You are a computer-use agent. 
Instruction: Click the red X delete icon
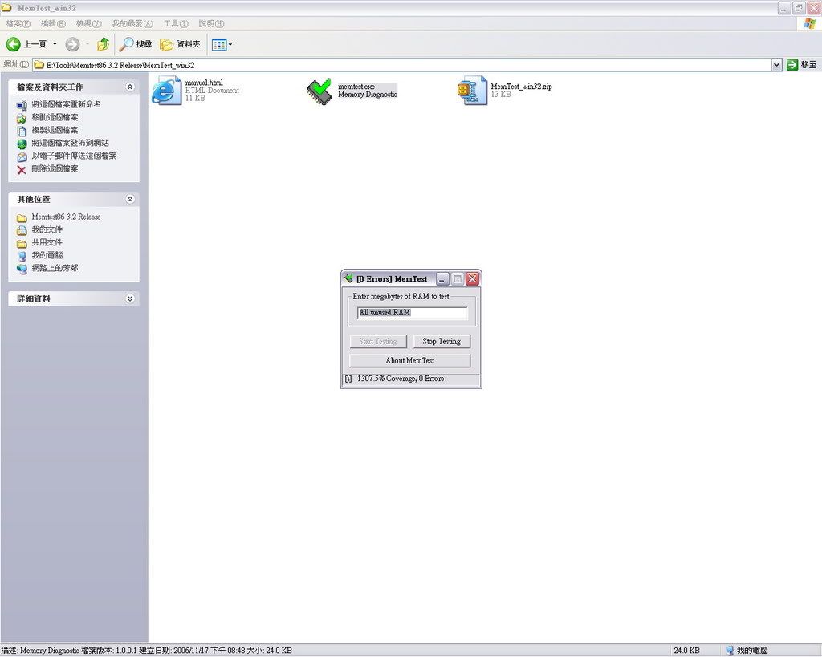(x=22, y=170)
